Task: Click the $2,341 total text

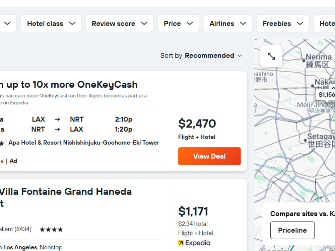Action: tap(193, 224)
